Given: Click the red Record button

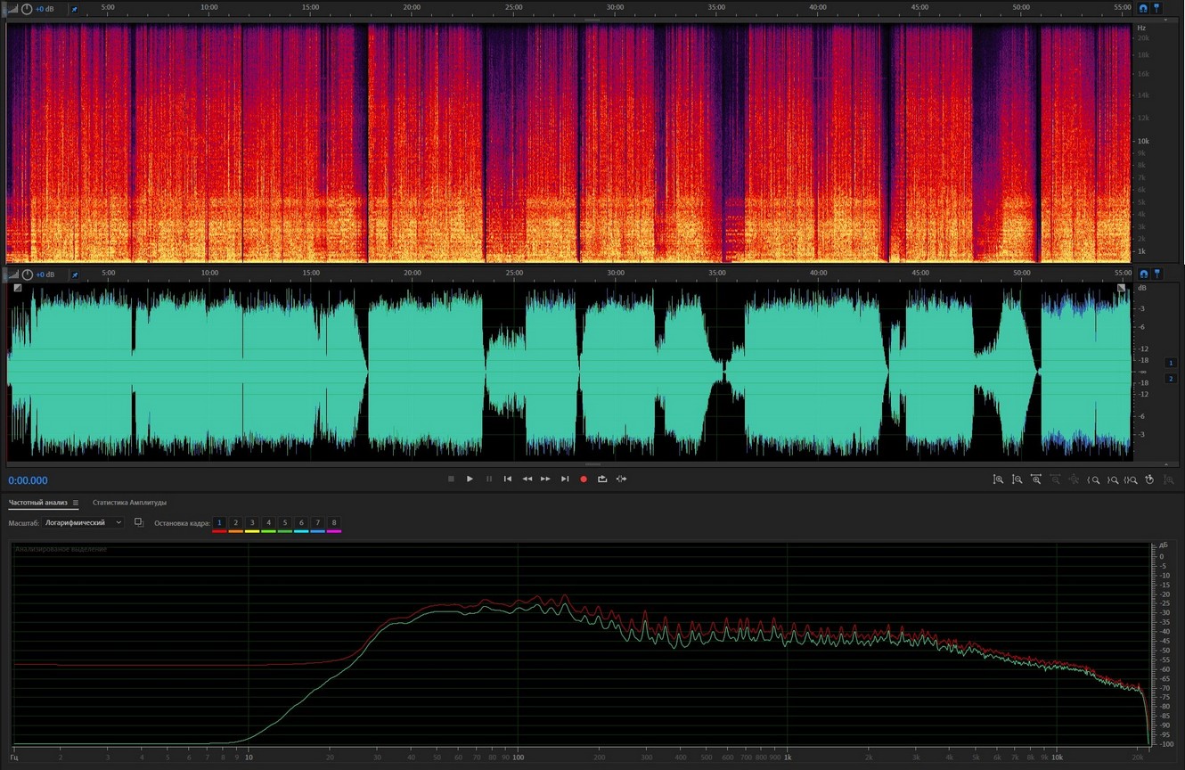Looking at the screenshot, I should (x=584, y=479).
